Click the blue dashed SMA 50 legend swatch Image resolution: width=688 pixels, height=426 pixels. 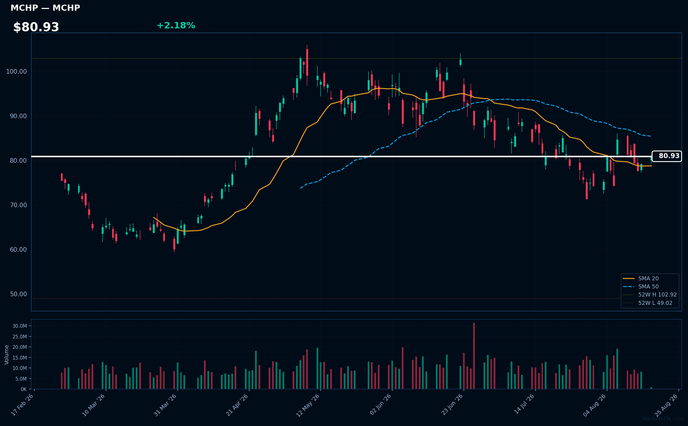(x=629, y=287)
